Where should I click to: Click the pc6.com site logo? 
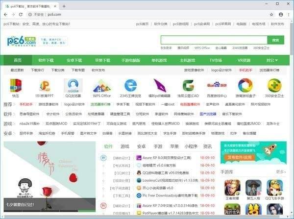(x=22, y=41)
